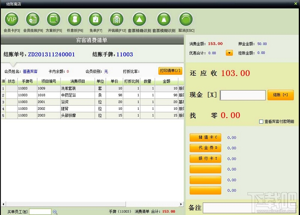This screenshot has width=300, height=215.
Task: Check 查看宾客付款明细 checkbox
Action: tap(261, 121)
